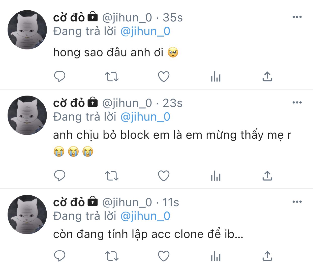Open more options for the 23s tweet

tap(297, 102)
